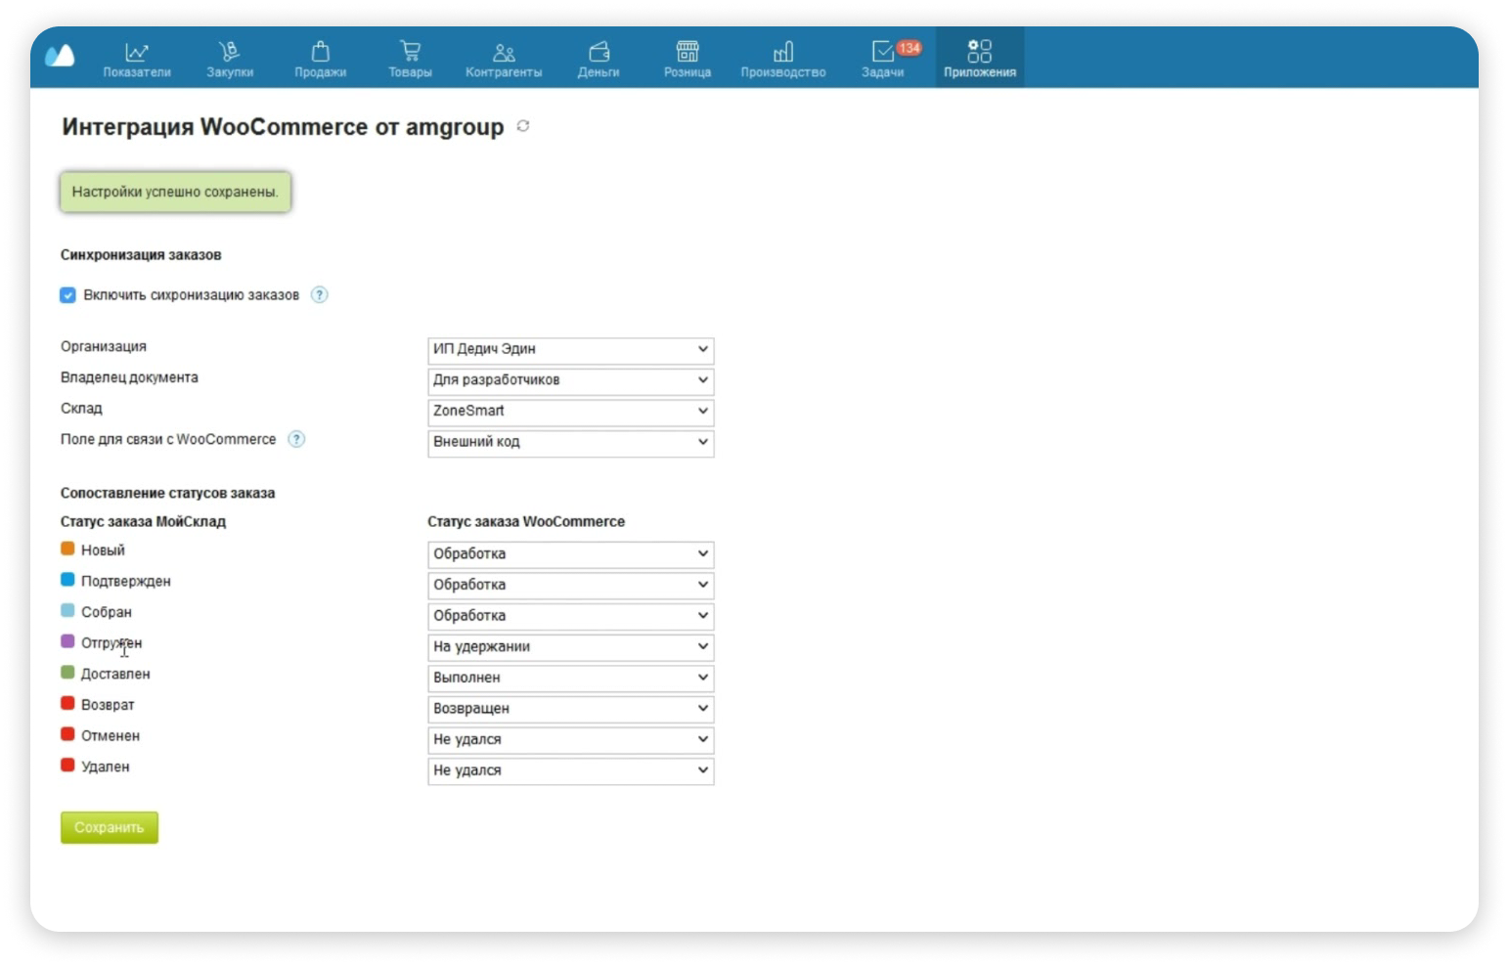Viewport: 1509px width, 966px height.
Task: Click the green Доставлен status swatch
Action: coord(67,672)
